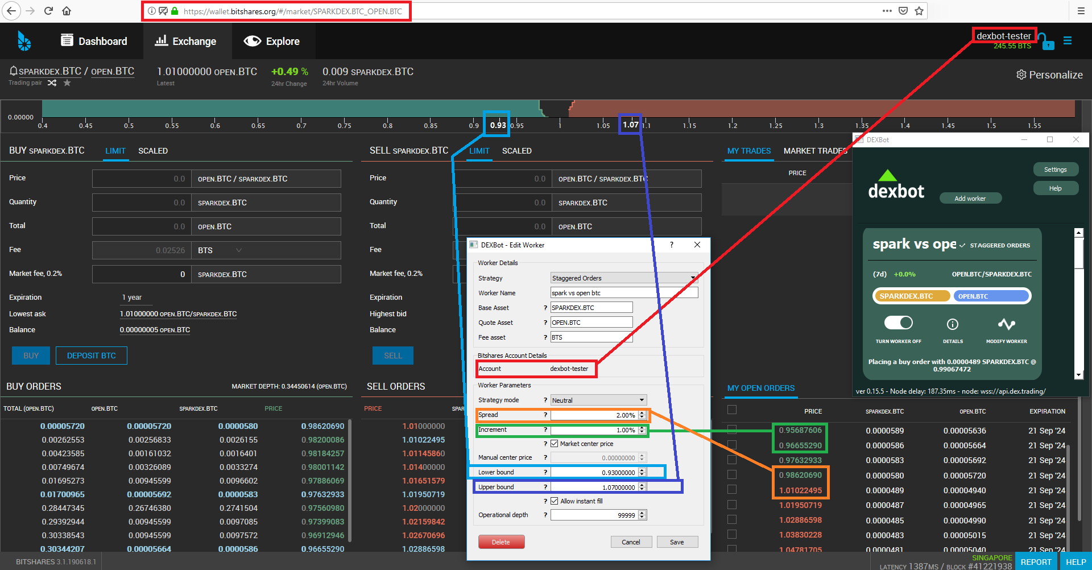Open the BitShares account hamburger menu
Image resolution: width=1092 pixels, height=570 pixels.
[1068, 40]
